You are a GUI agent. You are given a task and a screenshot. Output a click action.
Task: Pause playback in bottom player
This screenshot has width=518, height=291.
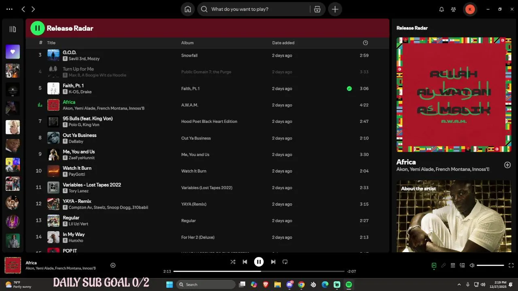[259, 262]
